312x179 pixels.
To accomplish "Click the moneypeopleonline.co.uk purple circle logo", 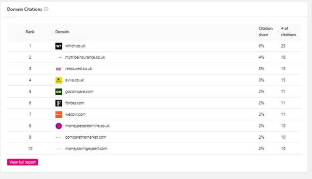I will coord(58,126).
